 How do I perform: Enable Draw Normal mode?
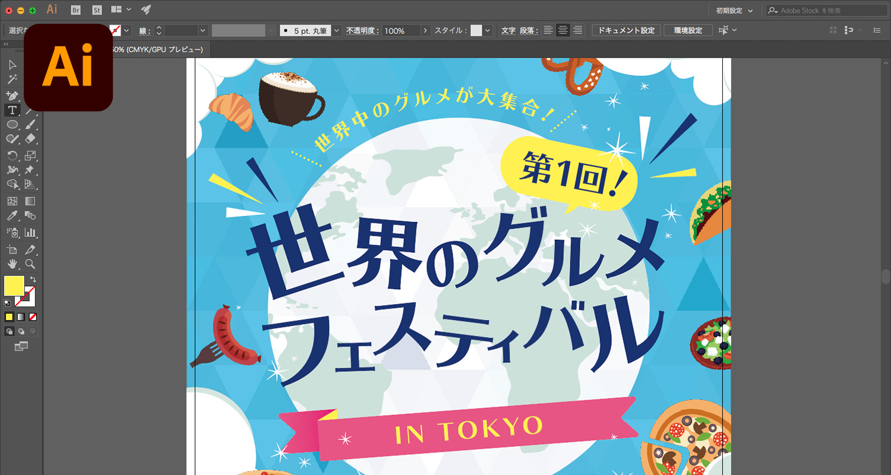pos(9,331)
